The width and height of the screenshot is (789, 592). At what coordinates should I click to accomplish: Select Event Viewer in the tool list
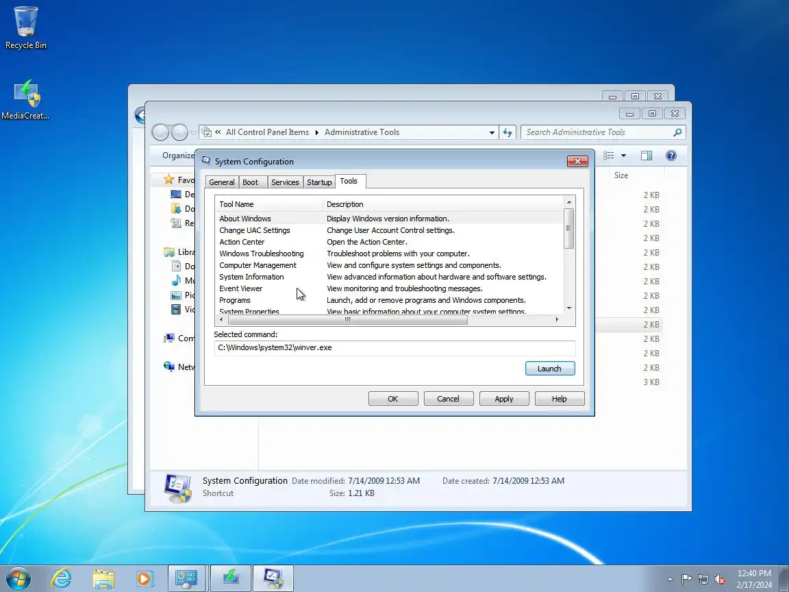pyautogui.click(x=388, y=288)
